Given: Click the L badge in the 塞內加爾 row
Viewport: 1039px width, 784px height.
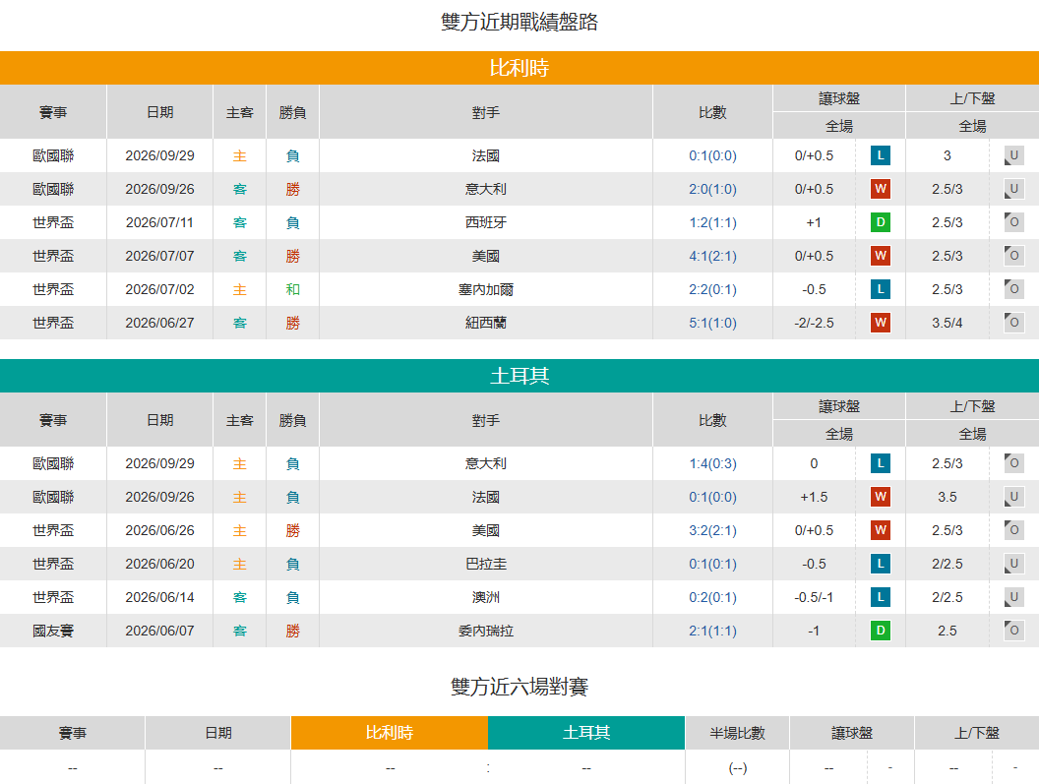Looking at the screenshot, I should coord(880,289).
